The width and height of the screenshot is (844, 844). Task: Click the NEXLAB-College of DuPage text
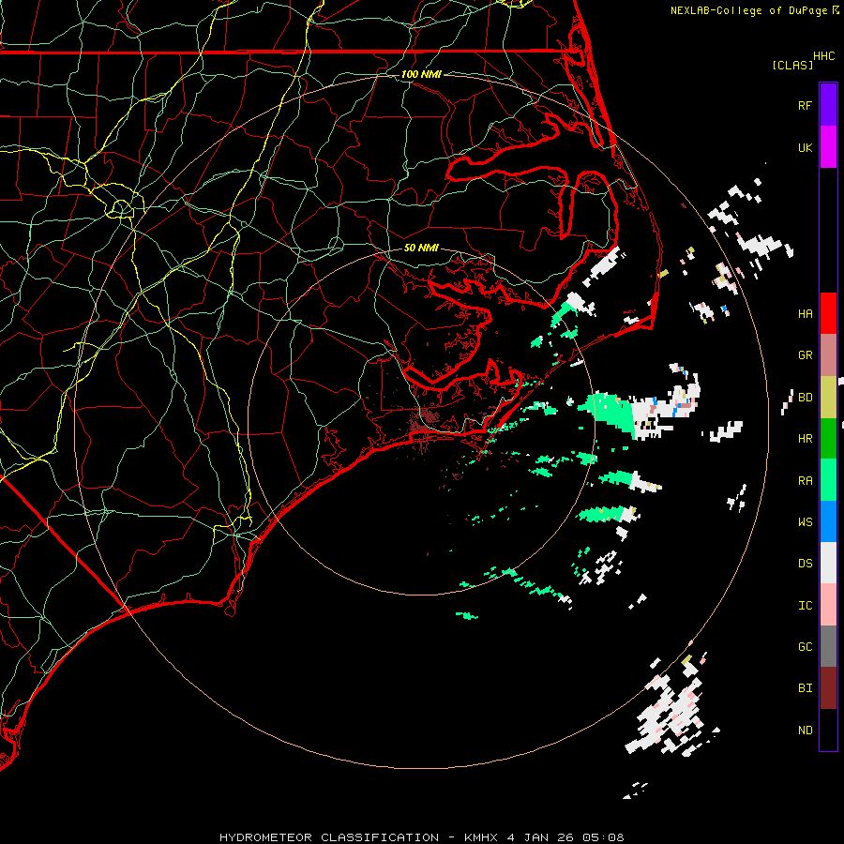tap(748, 10)
